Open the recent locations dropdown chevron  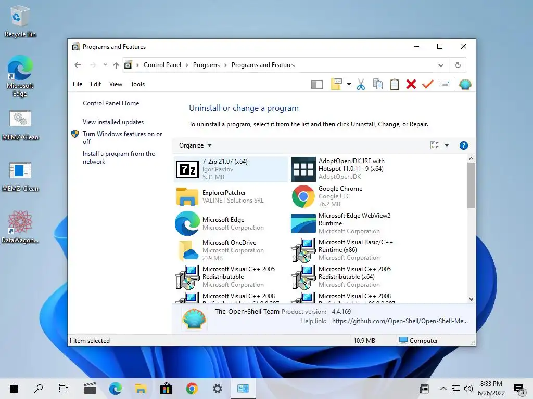105,65
